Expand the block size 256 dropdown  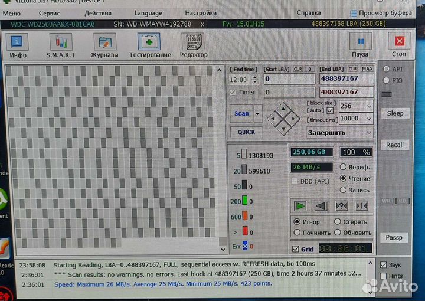(x=368, y=106)
